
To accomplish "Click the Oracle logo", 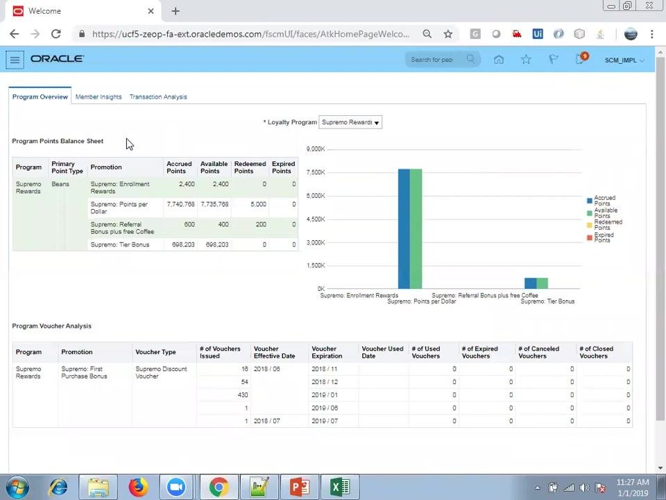I will [x=58, y=59].
